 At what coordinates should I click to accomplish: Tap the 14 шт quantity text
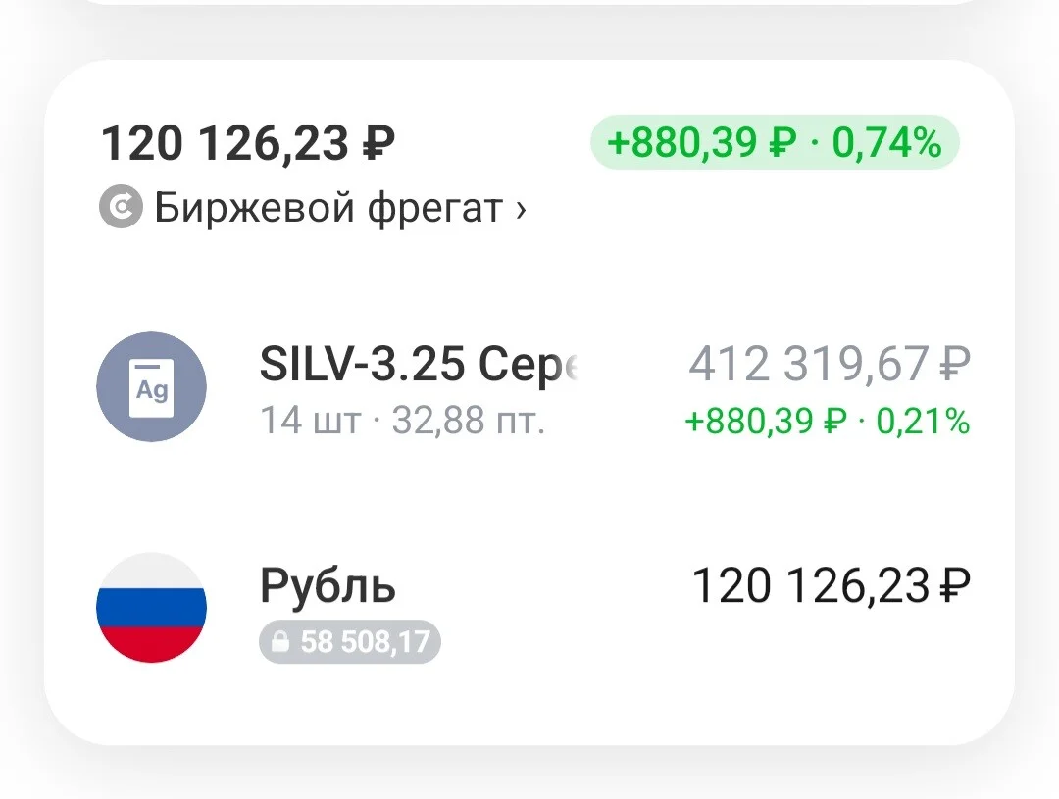click(x=311, y=421)
